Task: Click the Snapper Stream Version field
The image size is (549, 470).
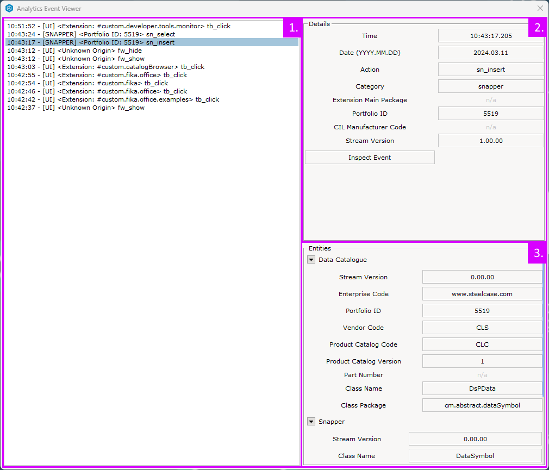Action: pyautogui.click(x=475, y=439)
